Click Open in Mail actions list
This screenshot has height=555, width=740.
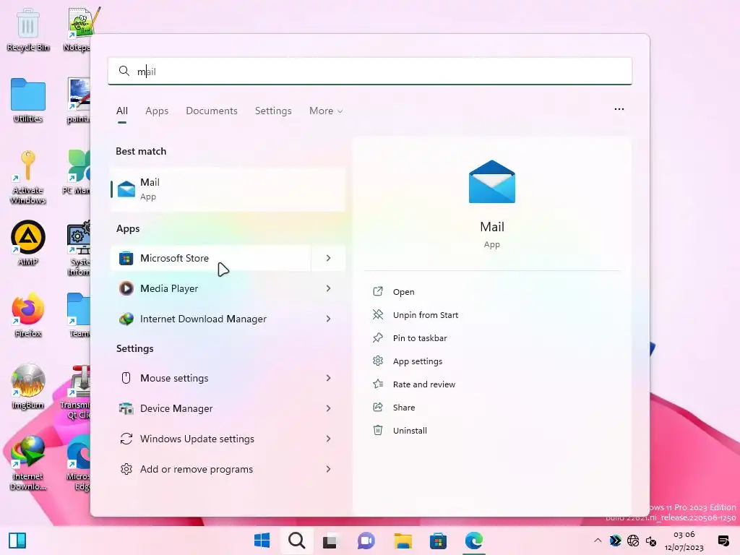click(403, 292)
